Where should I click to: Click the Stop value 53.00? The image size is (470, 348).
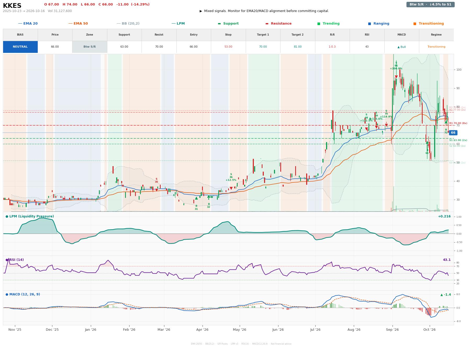(x=228, y=47)
